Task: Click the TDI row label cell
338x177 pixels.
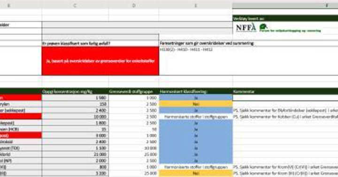Action: click(x=21, y=148)
